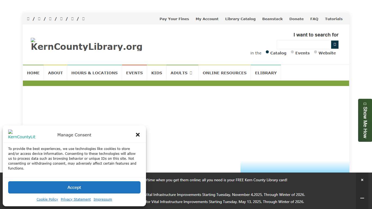Open the Privacy Statement link
The image size is (372, 209).
(75, 199)
